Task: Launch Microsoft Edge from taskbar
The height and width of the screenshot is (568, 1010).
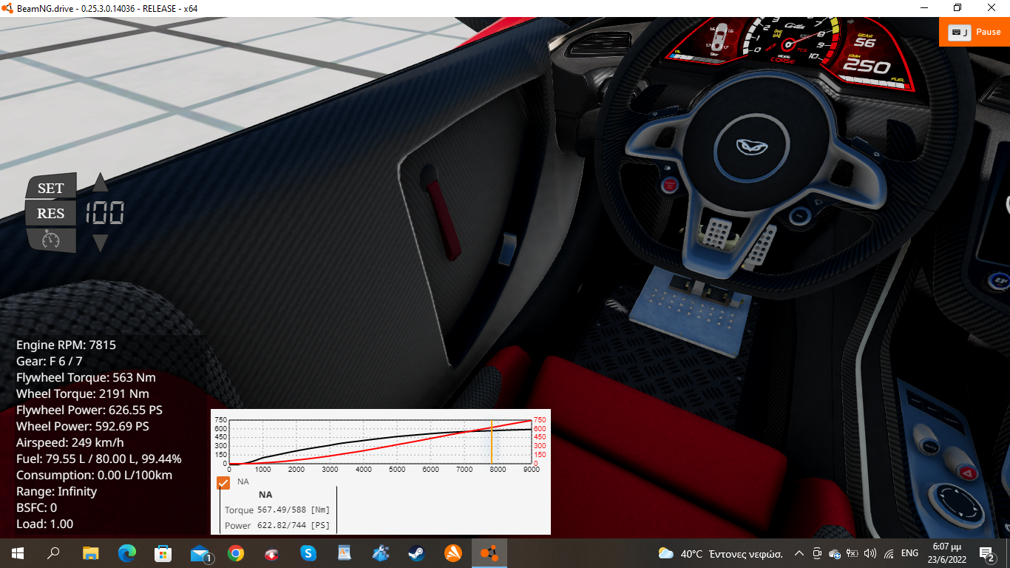Action: 127,552
